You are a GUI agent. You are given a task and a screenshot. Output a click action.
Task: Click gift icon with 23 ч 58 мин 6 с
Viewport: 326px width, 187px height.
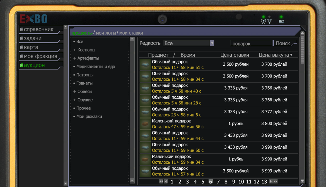click(x=145, y=112)
